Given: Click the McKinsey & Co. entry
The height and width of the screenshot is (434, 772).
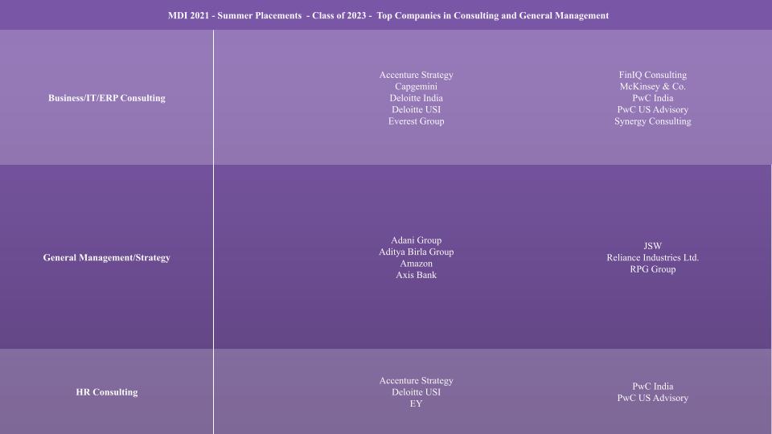Looking at the screenshot, I should coord(653,87).
